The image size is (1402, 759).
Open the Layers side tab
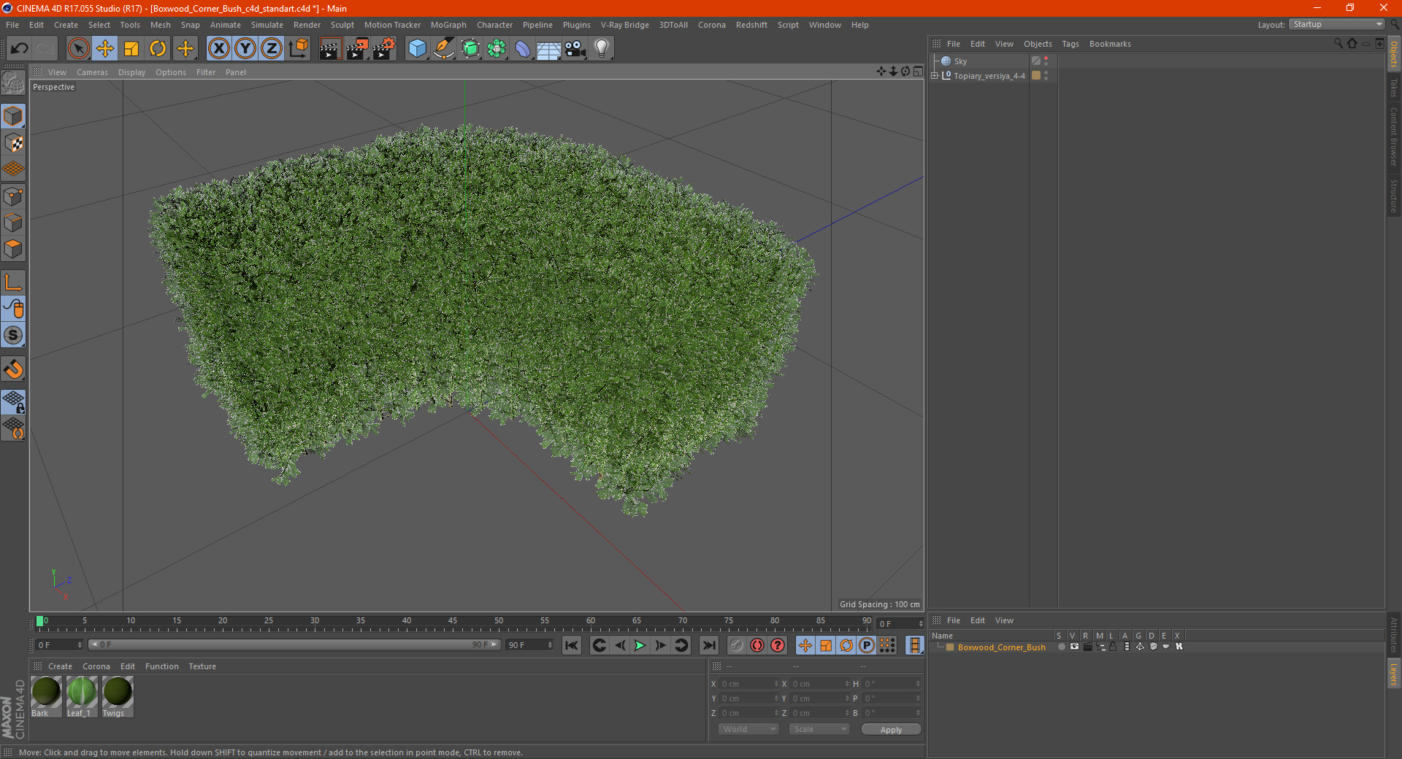pyautogui.click(x=1393, y=674)
